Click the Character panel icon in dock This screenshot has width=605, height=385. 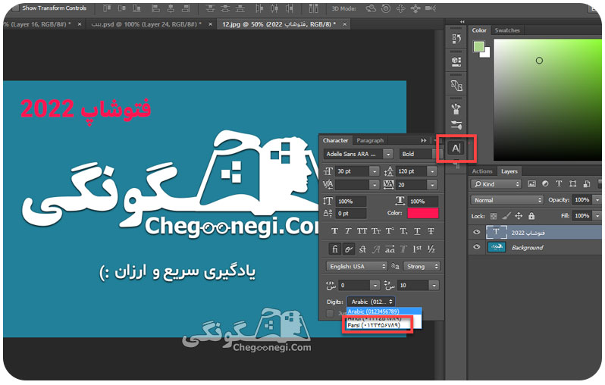click(456, 148)
